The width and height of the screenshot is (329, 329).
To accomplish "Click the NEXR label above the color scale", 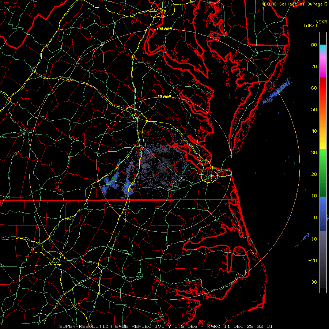I will pyautogui.click(x=321, y=22).
